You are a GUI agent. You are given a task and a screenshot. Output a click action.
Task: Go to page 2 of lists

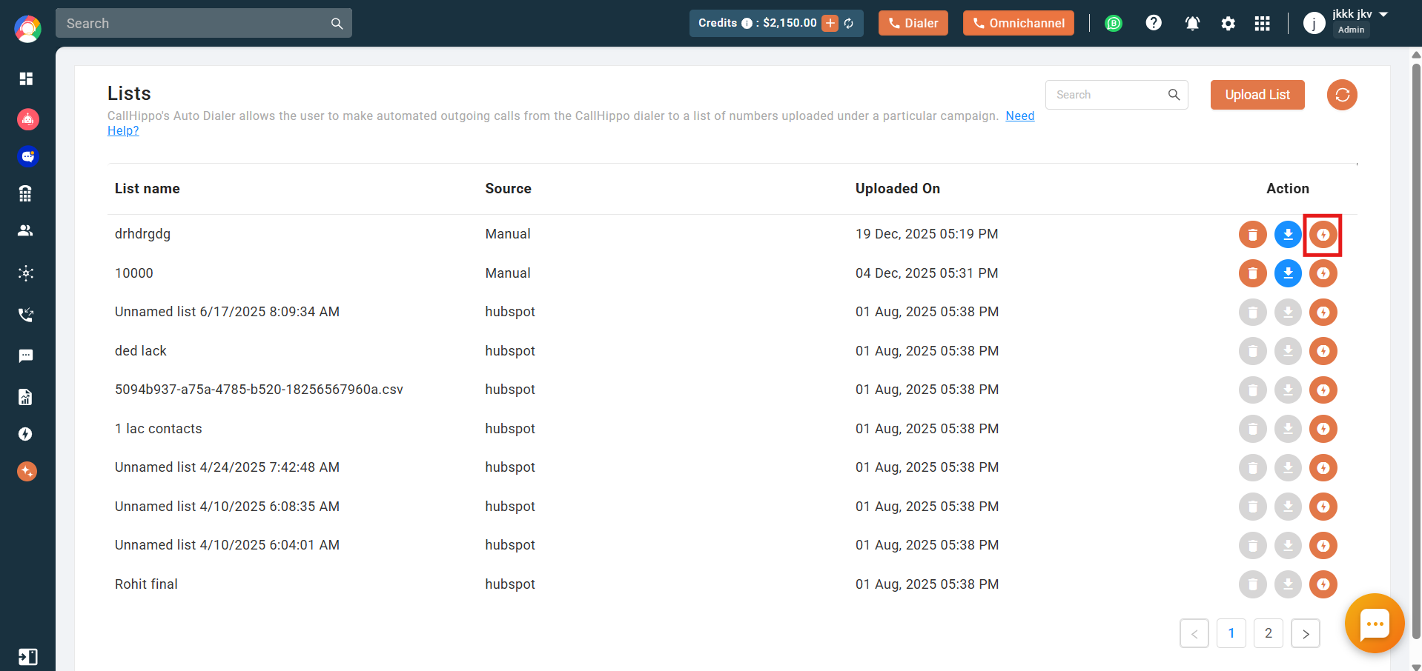[x=1269, y=633]
